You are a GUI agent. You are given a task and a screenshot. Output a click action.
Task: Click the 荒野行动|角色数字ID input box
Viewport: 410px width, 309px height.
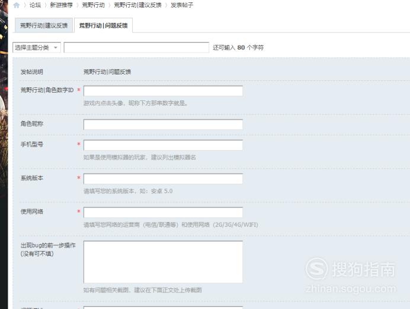[x=163, y=91]
